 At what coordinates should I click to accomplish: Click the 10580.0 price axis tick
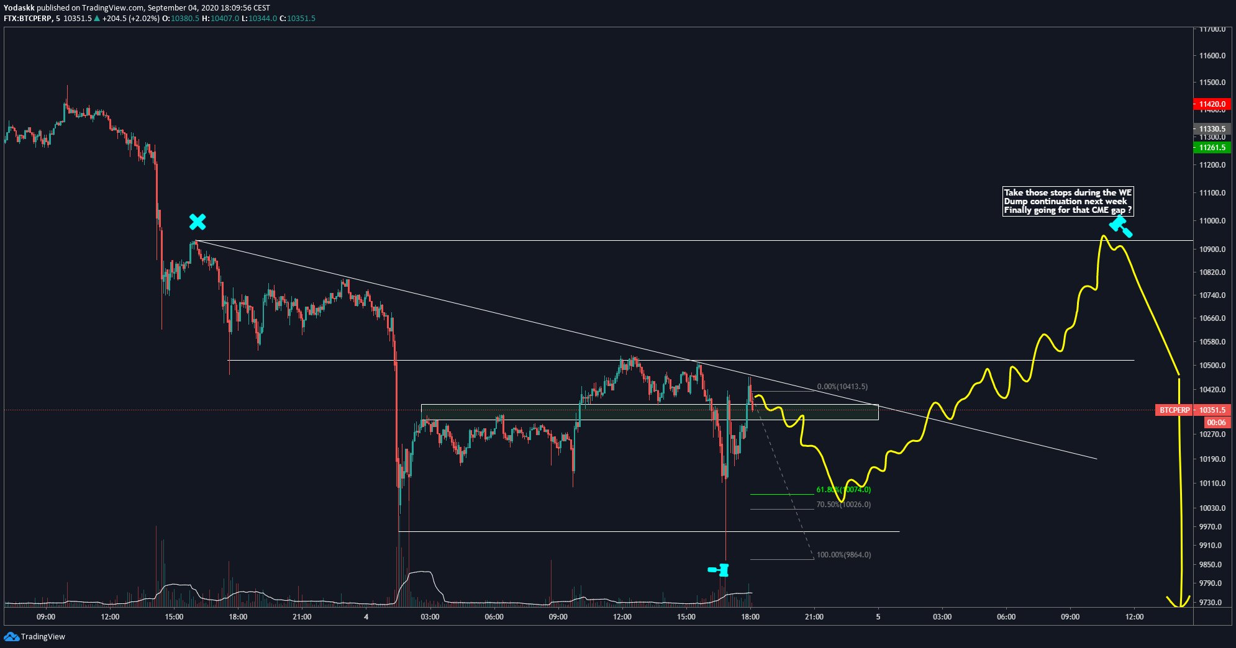pos(1212,342)
